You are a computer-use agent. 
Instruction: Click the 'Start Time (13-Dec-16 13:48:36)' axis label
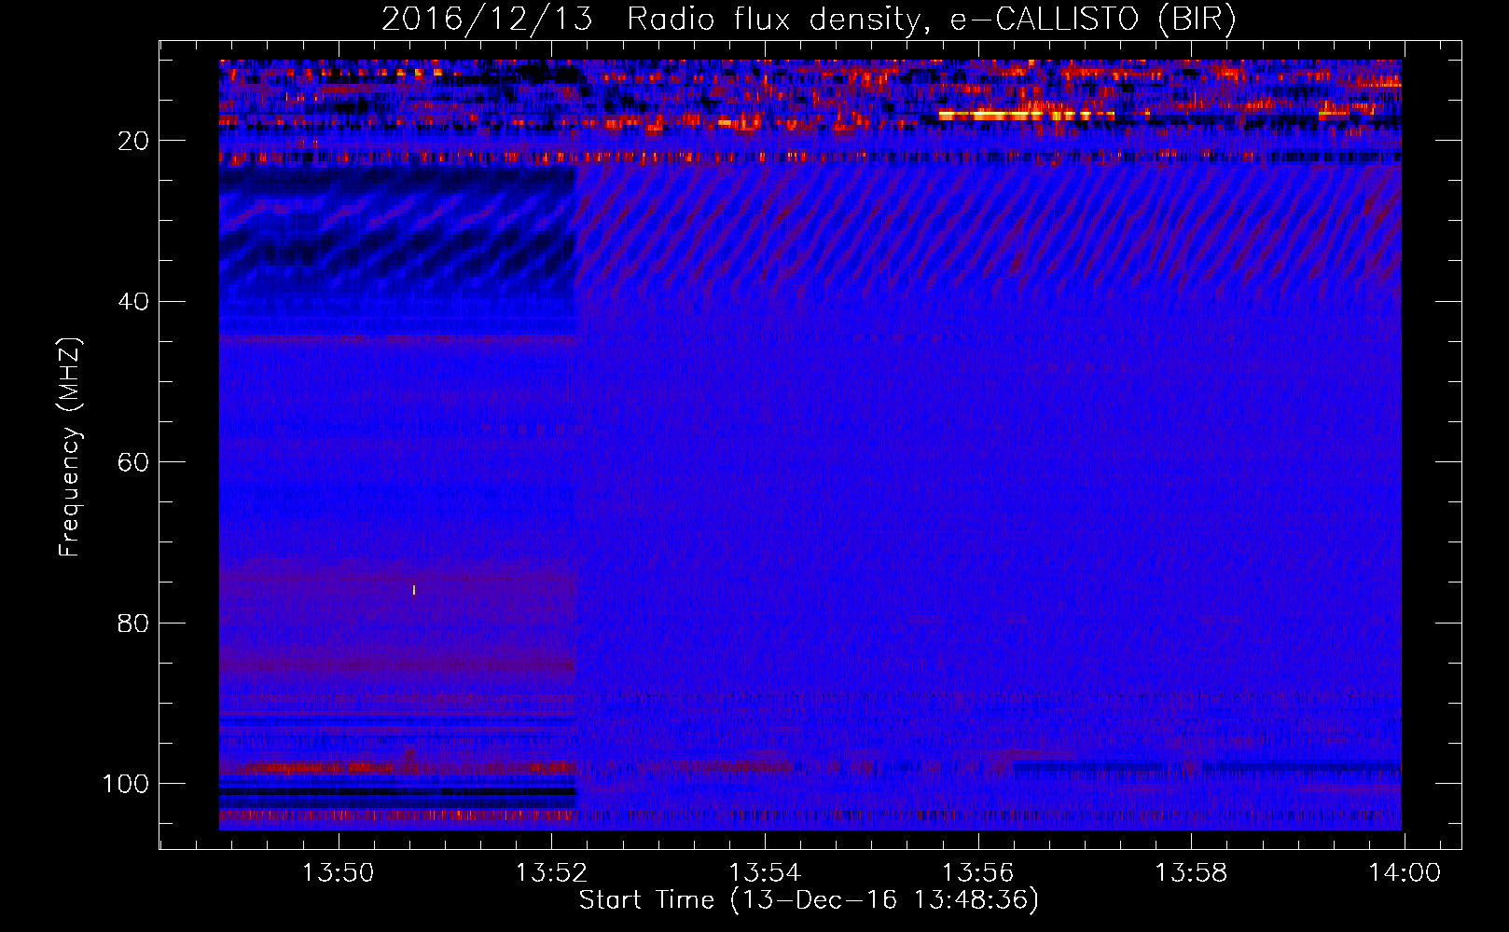[x=809, y=900]
